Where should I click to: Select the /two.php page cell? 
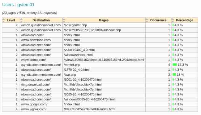pos(104,75)
